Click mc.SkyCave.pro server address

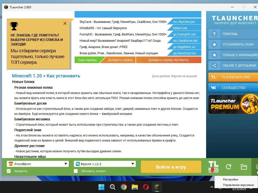[184, 22]
